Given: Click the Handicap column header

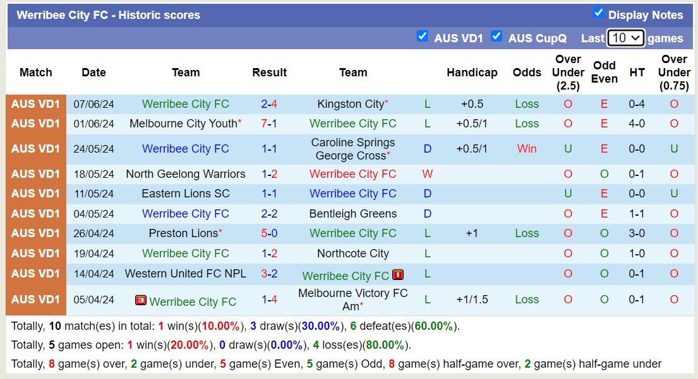Looking at the screenshot, I should coord(472,73).
